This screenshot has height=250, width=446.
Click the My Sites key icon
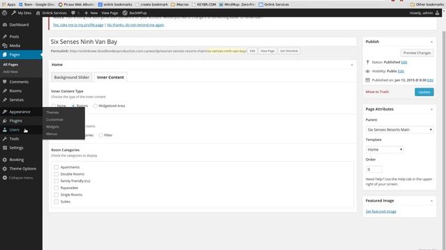(x=14, y=12)
